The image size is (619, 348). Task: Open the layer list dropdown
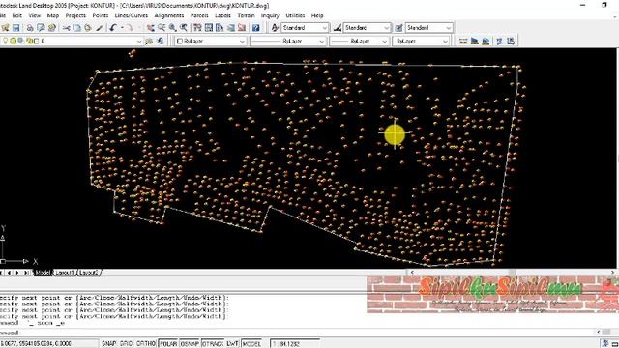point(139,41)
